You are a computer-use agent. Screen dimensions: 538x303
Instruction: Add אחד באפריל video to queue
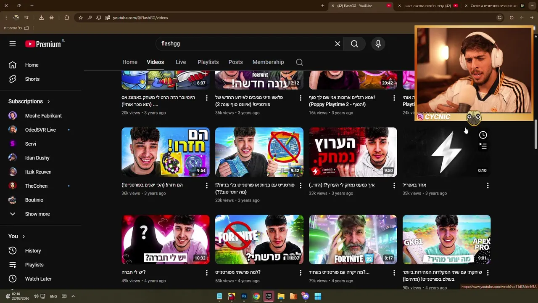pos(483,146)
